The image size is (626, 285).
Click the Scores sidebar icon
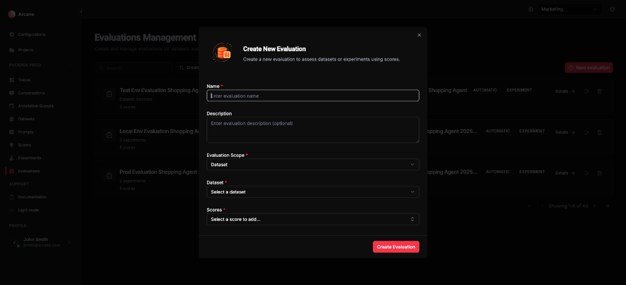tap(12, 145)
